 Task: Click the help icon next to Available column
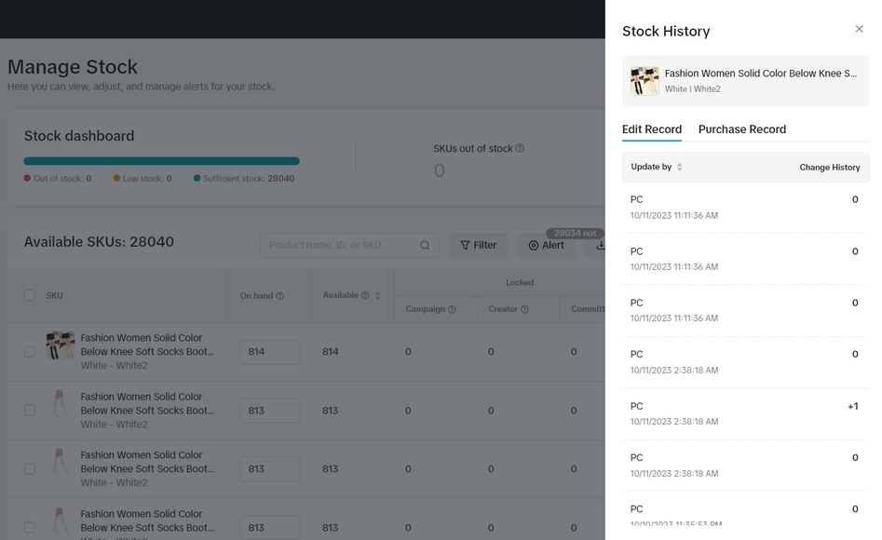365,295
